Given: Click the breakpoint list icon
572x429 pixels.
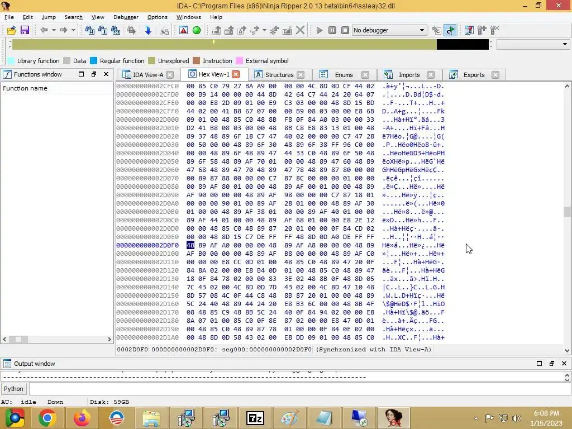Looking at the screenshot, I should tap(469, 30).
